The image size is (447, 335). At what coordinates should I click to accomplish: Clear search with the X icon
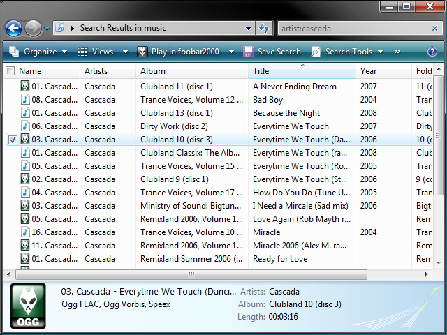[434, 28]
